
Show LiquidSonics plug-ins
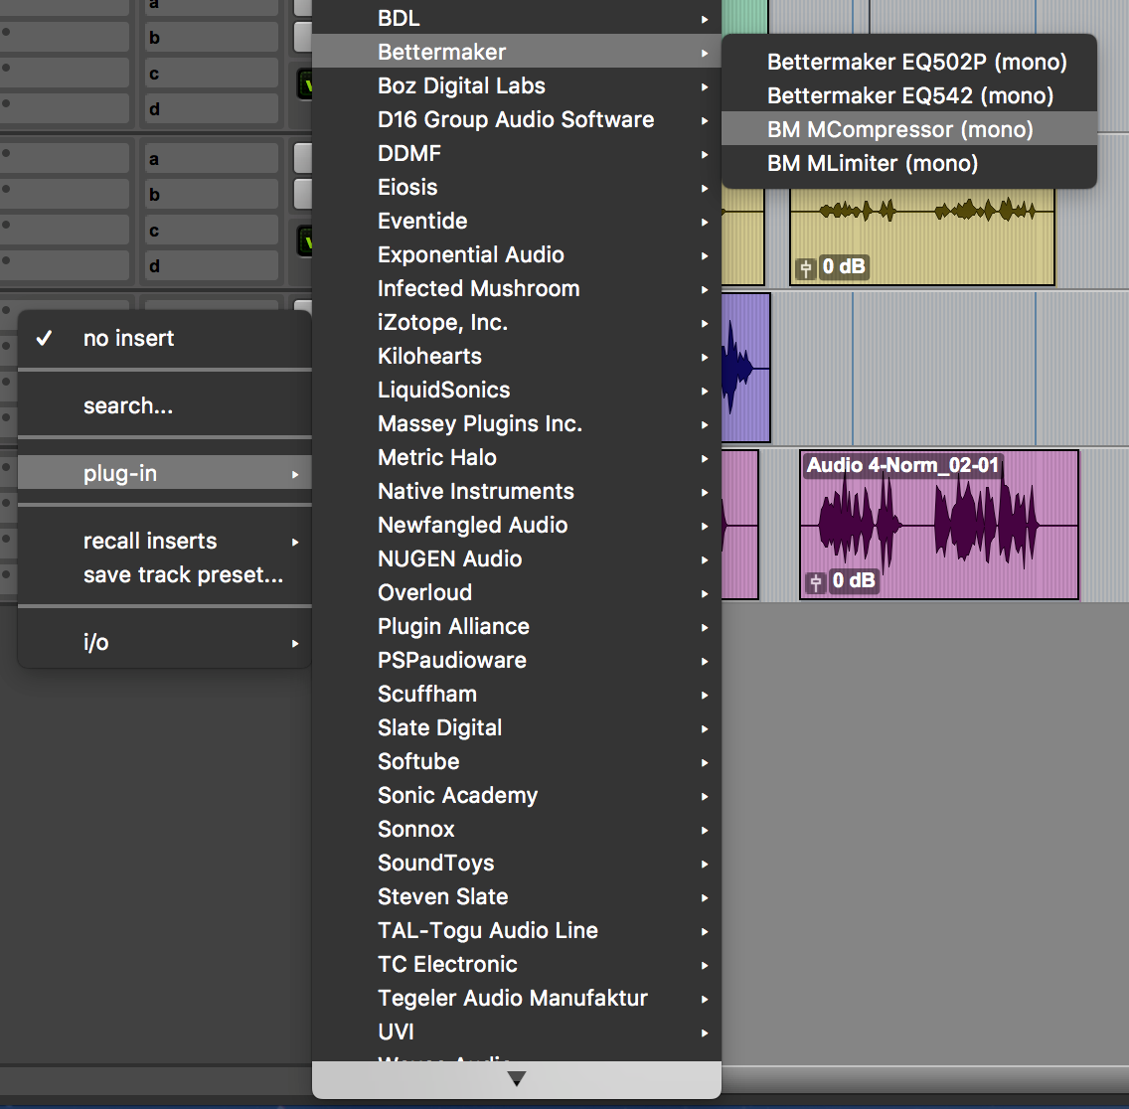[516, 391]
